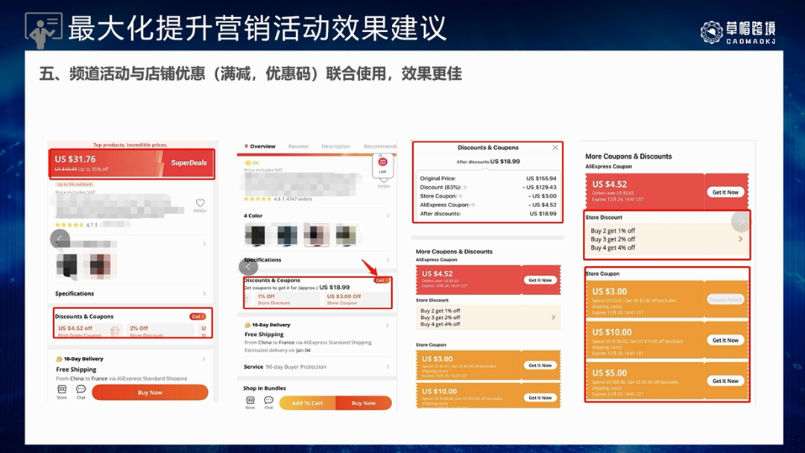Click Get It Now on US $3.00 store coupon

pyautogui.click(x=540, y=365)
